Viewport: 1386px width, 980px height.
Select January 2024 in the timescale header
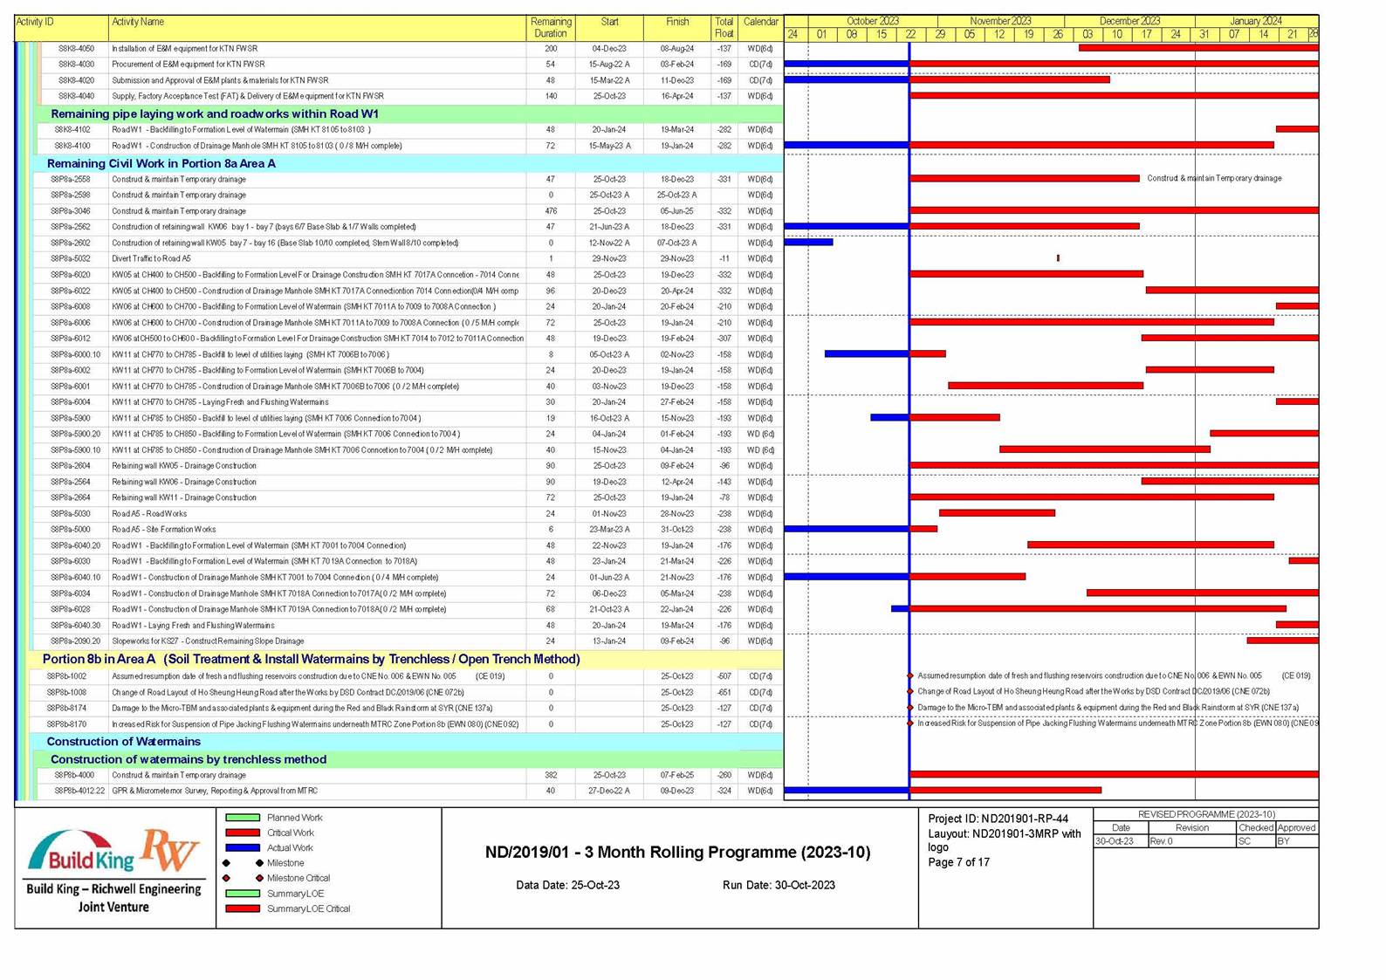[x=1255, y=21]
